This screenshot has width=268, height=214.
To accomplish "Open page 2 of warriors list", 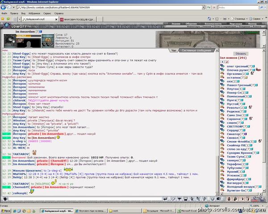I will (x=227, y=62).
